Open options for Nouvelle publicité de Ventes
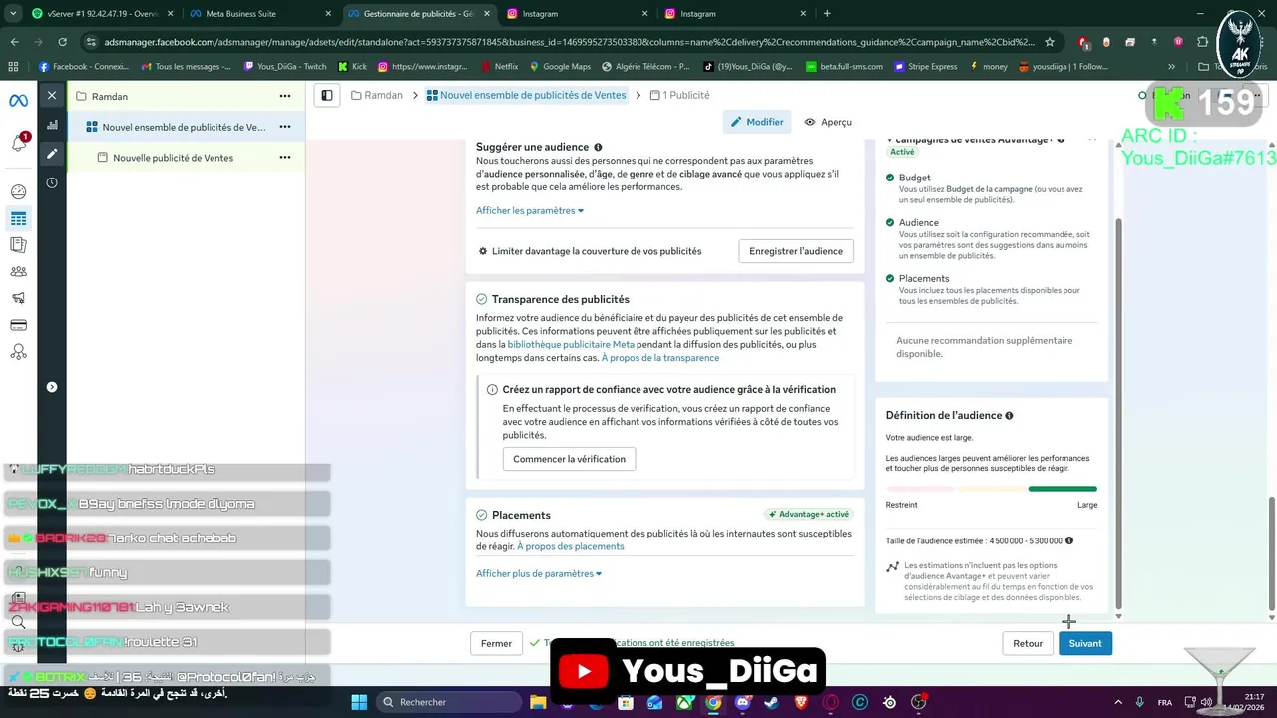Image resolution: width=1277 pixels, height=718 pixels. [285, 158]
